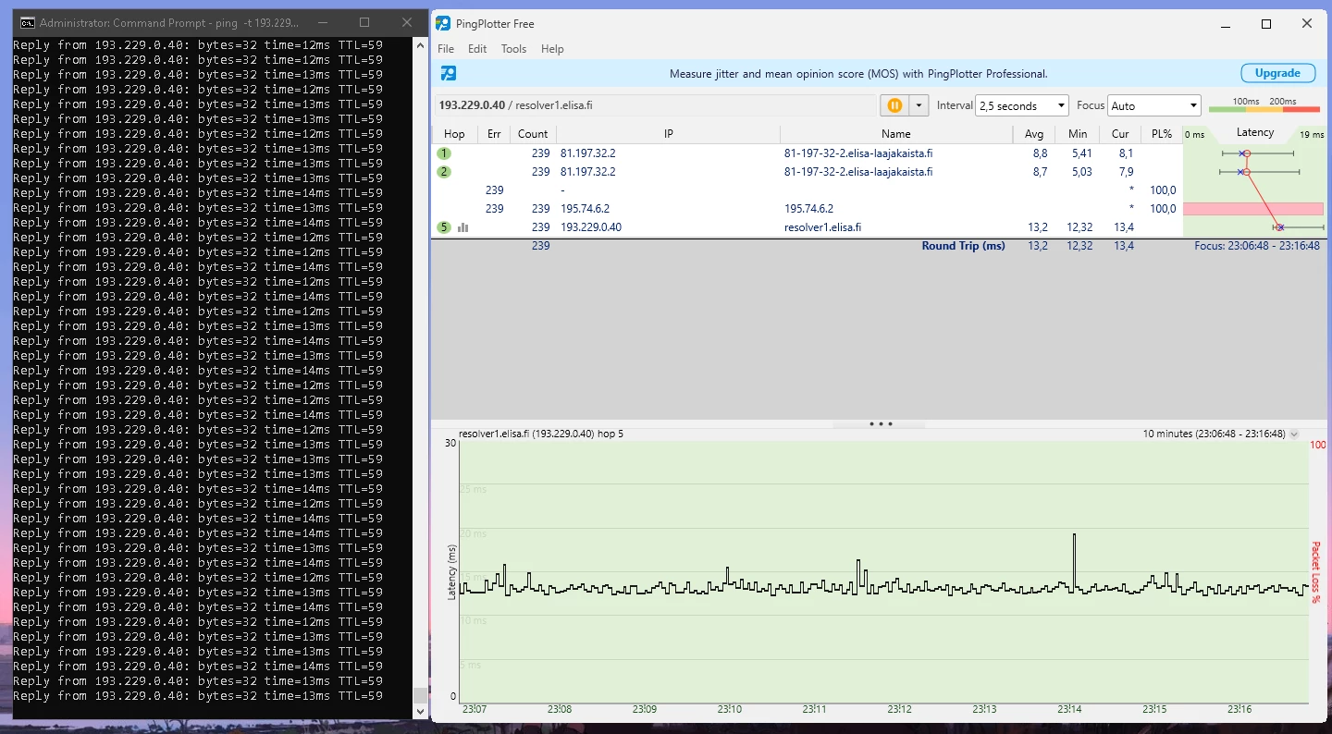The height and width of the screenshot is (734, 1332).
Task: Click the hop 5 green circle icon
Action: (x=444, y=227)
